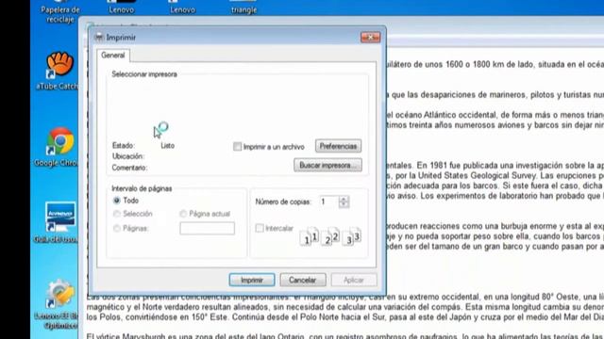
Task: Close the Imprimir dialog window
Action: point(370,38)
